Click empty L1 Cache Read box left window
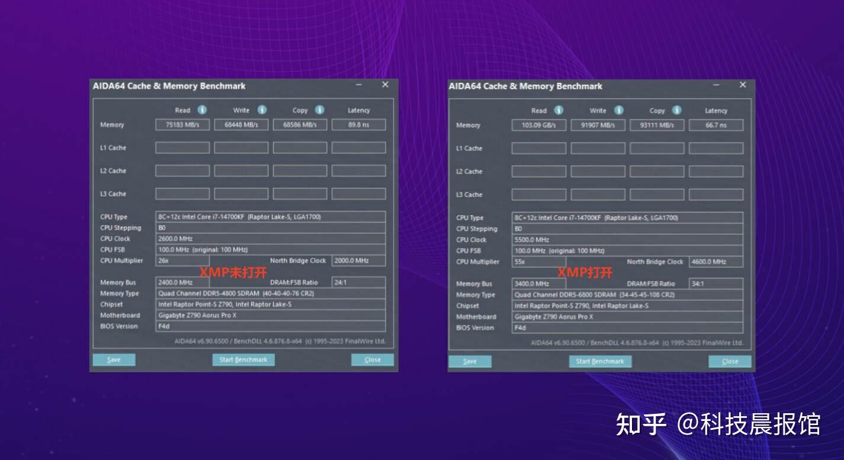 pos(182,147)
